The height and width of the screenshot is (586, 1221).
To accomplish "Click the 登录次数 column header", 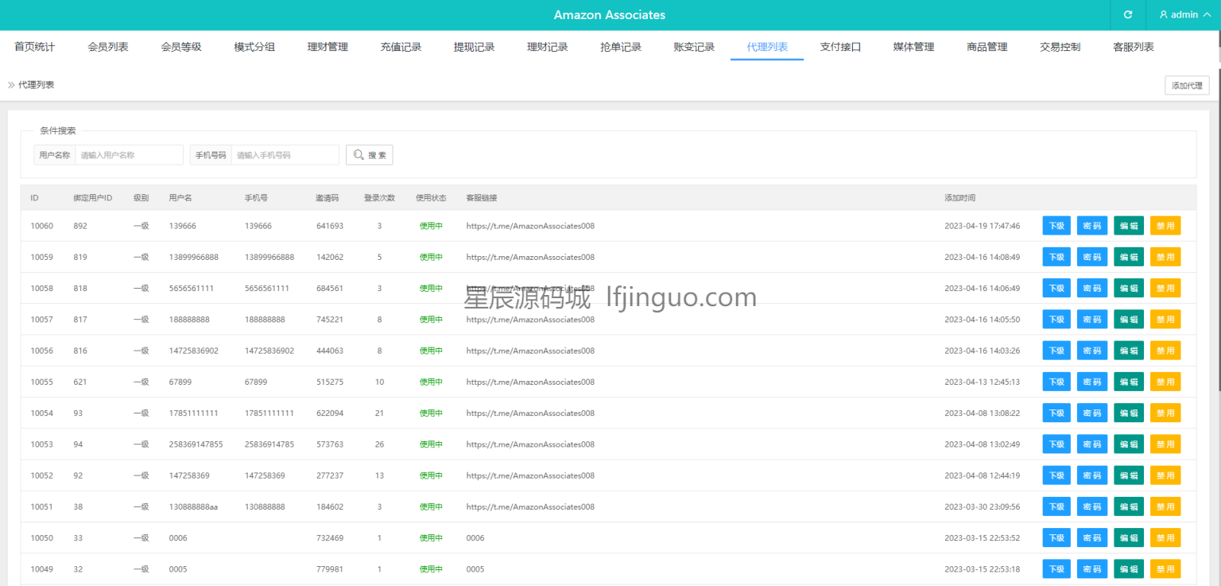I will 379,197.
